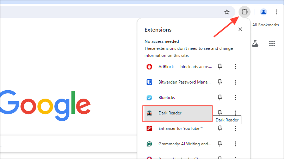Close the Extensions popup
Viewport: 284px width, 159px height.
(240, 29)
